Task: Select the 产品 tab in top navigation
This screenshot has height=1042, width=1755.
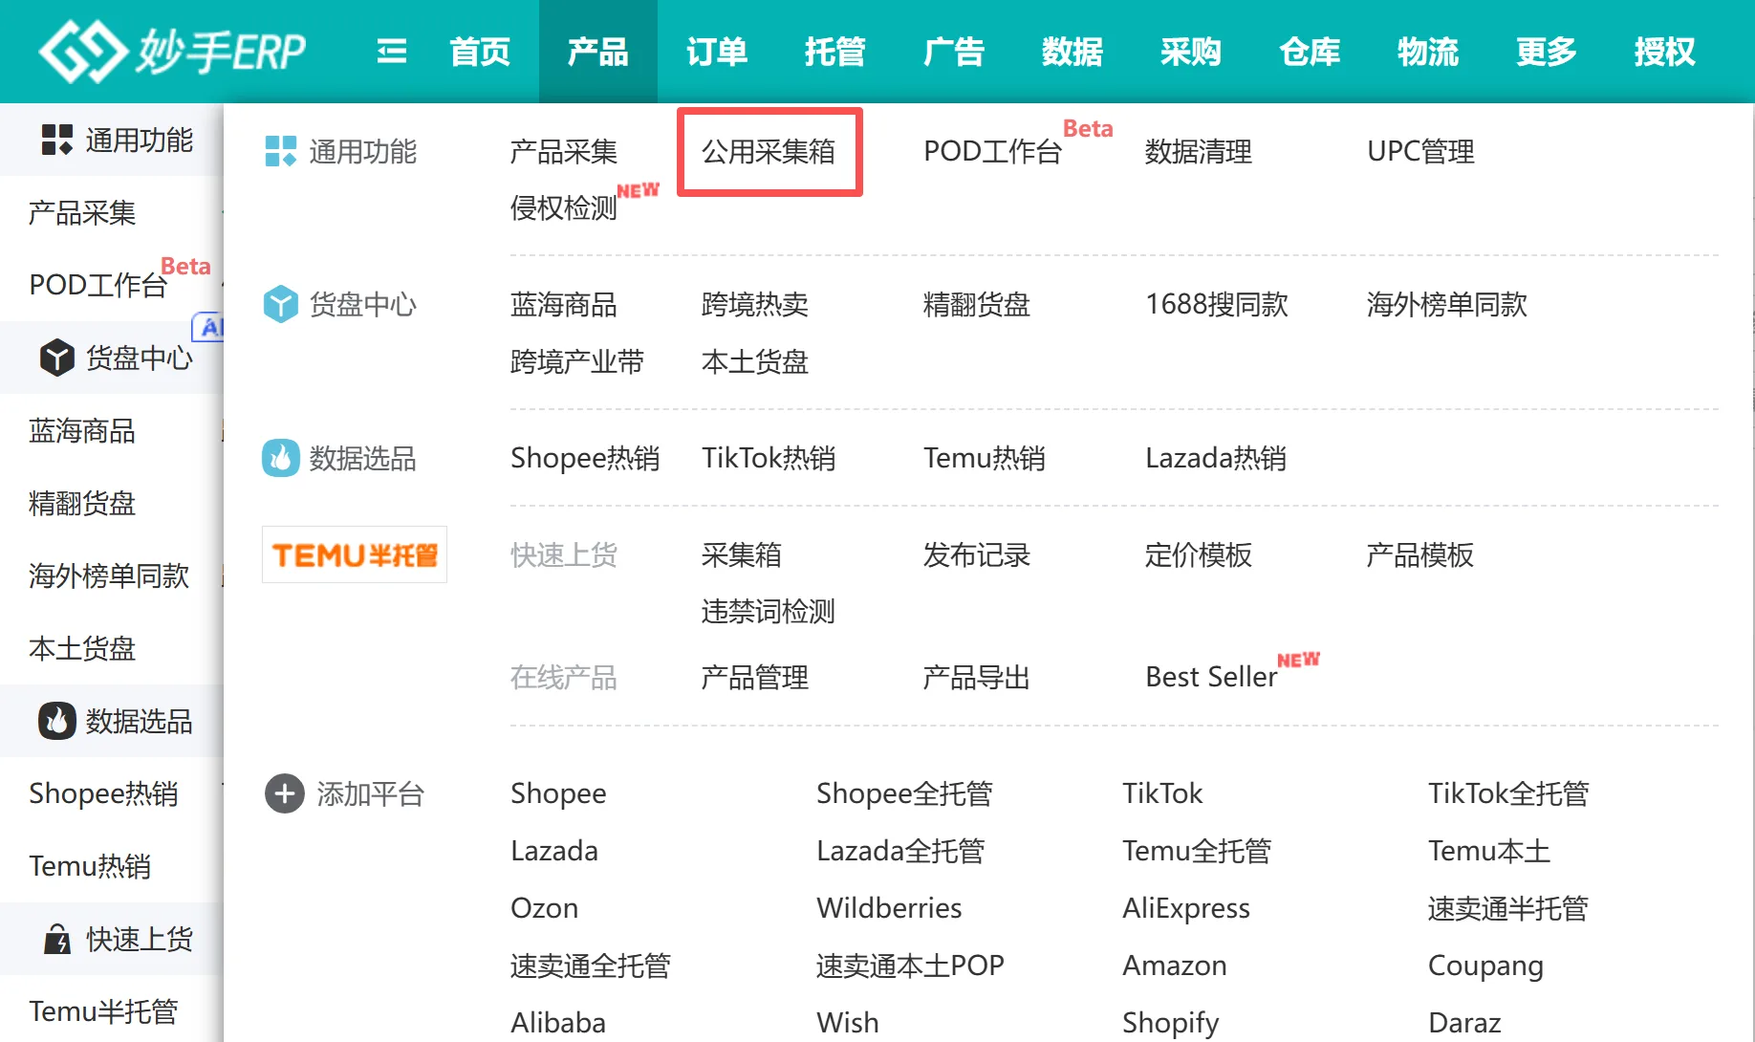Action: click(597, 51)
